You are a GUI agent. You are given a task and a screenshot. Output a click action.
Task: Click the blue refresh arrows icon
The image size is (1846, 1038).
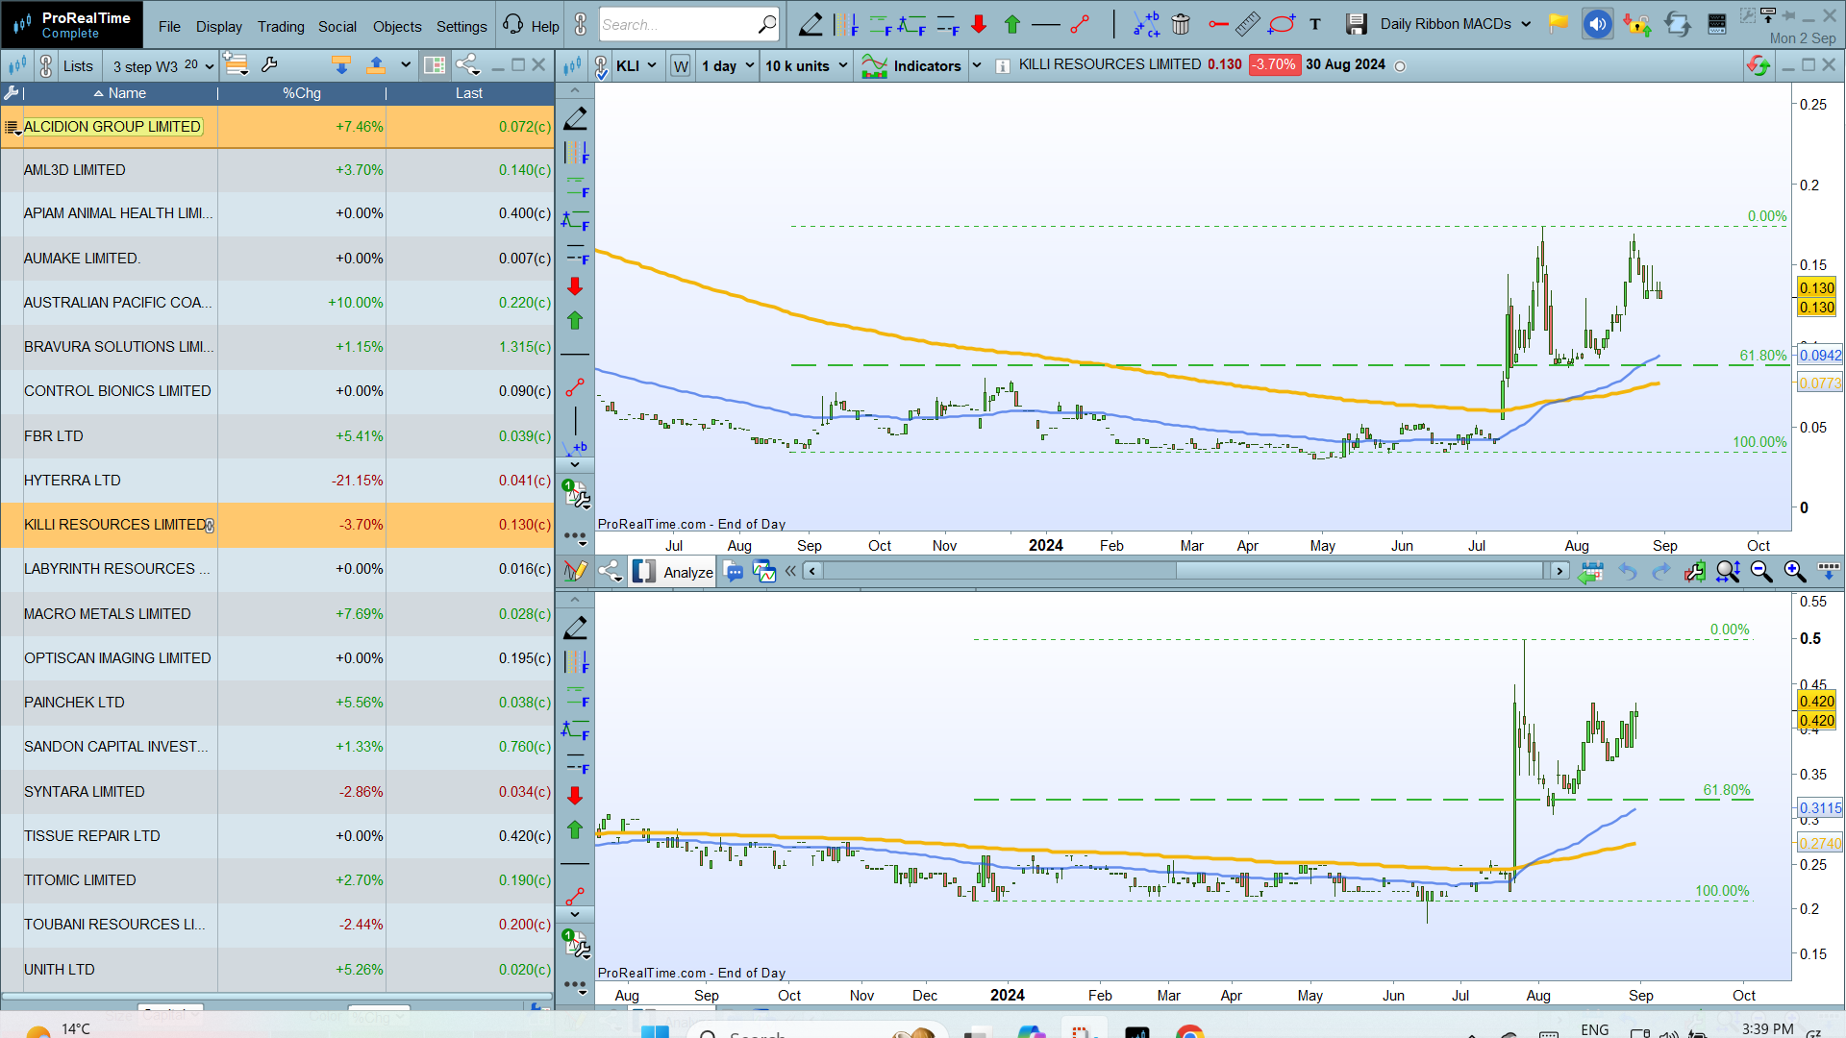1678,24
